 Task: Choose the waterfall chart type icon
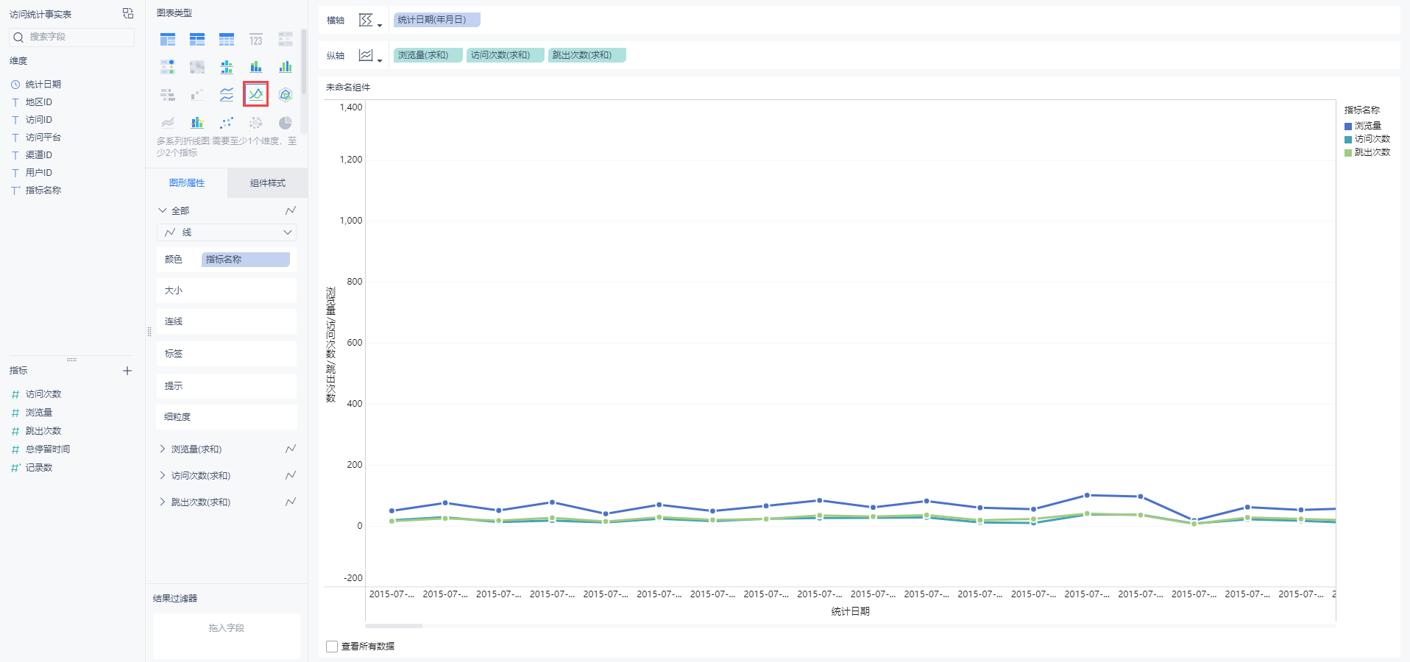(197, 95)
